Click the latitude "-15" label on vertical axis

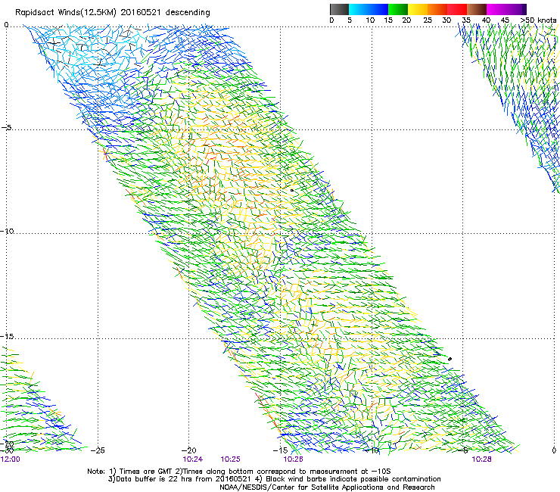coord(7,336)
